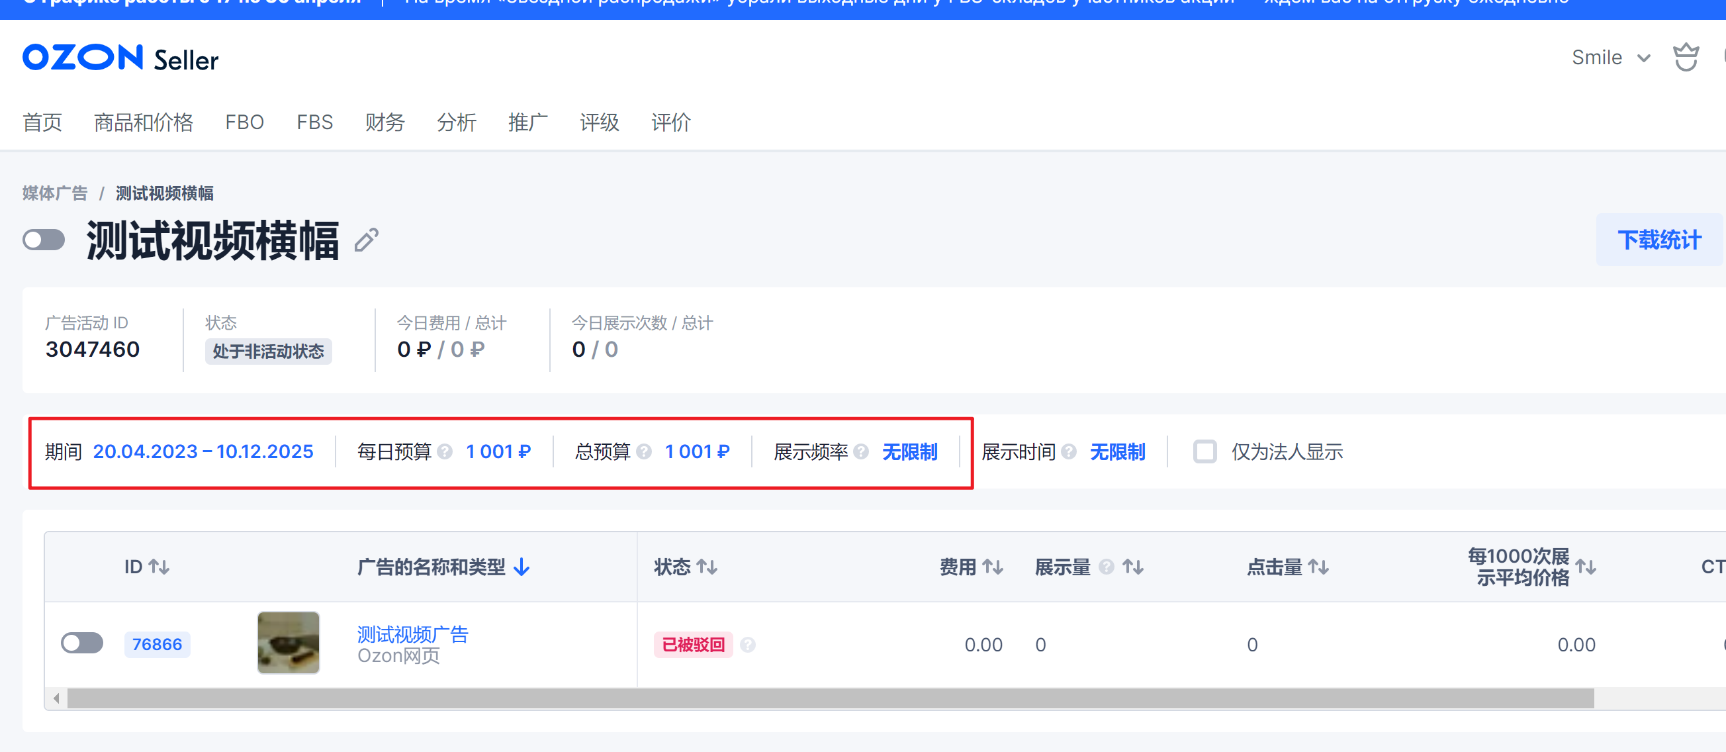1726x752 pixels.
Task: Click the pencil edit icon beside campaign title
Action: [367, 240]
